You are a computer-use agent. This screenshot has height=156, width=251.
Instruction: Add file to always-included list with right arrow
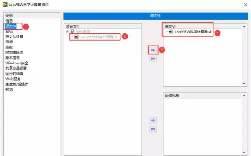click(x=153, y=120)
